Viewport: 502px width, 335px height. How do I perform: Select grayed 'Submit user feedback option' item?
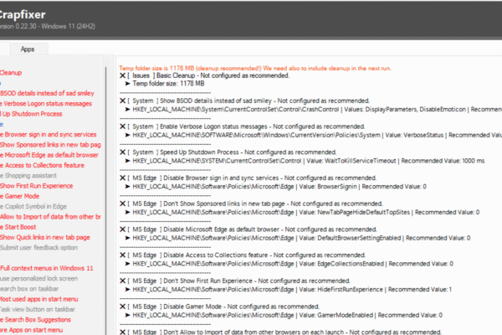coord(39,248)
